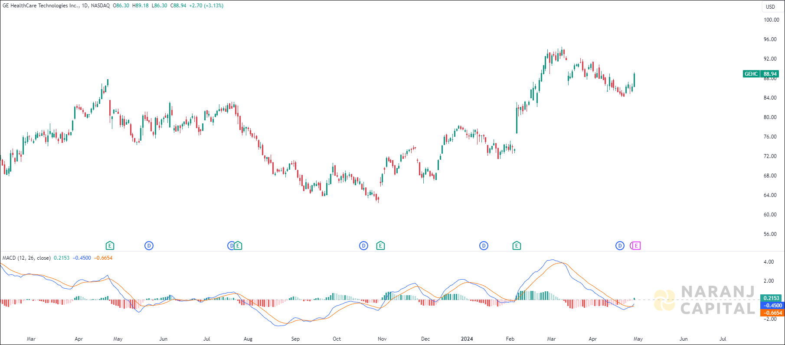Click the MACD (12, 26, close) legend title
This screenshot has height=345, width=785.
26,258
